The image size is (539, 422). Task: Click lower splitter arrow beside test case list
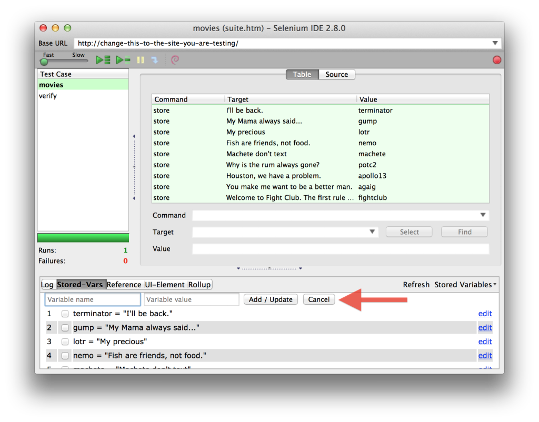(134, 198)
